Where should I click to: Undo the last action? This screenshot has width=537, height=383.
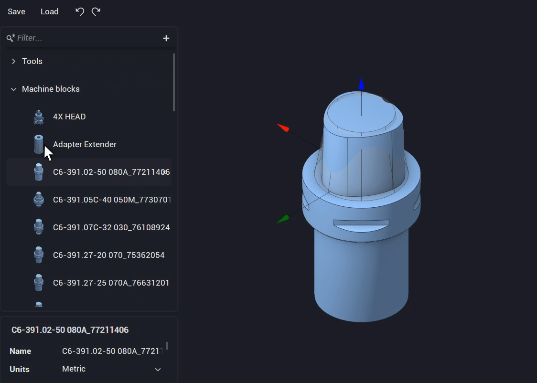point(79,11)
